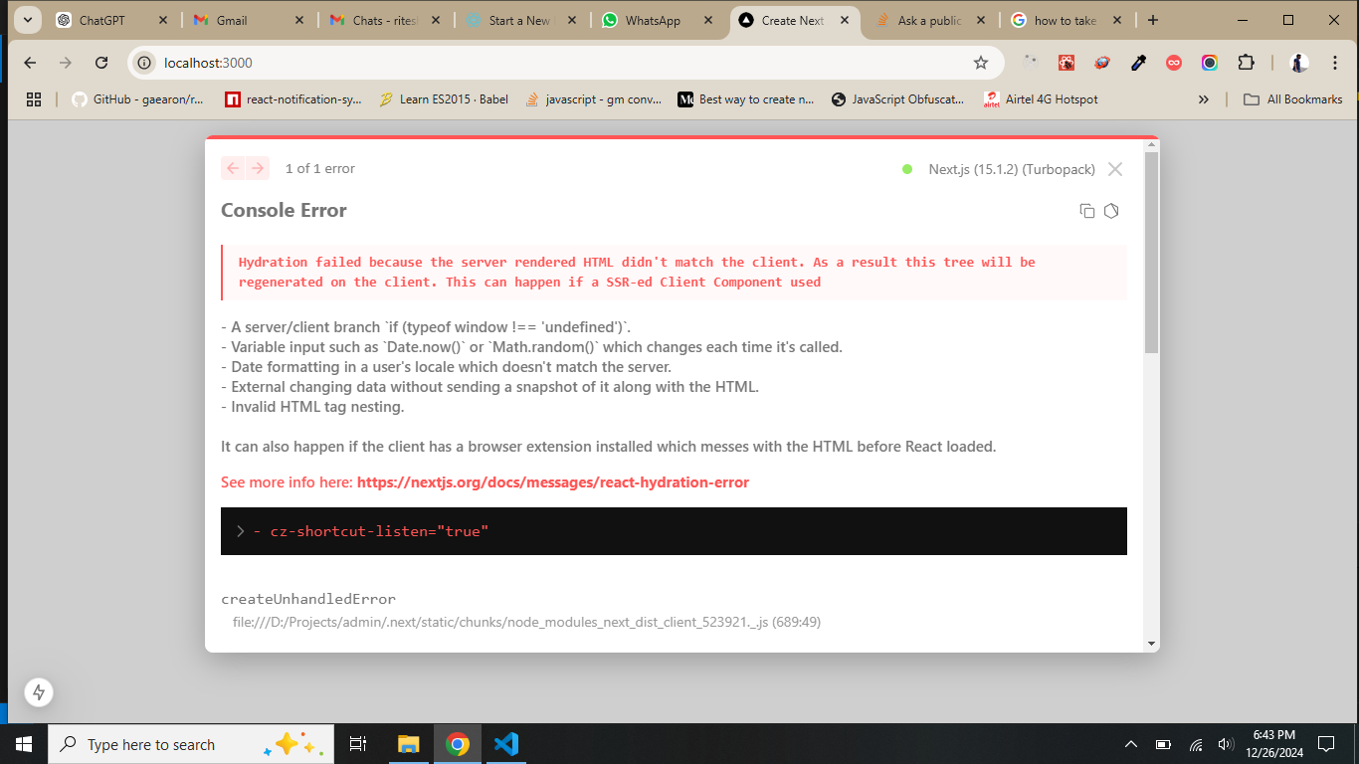Open the All Bookmarks folder
1359x764 pixels.
[x=1294, y=99]
